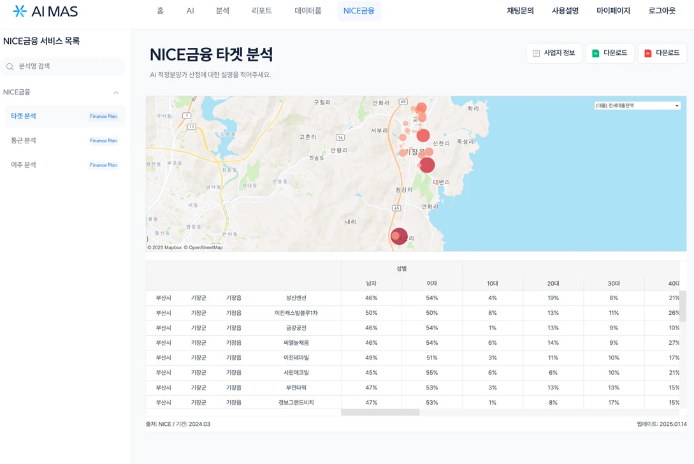
Task: Select the 부전타워 table row name
Action: click(296, 388)
